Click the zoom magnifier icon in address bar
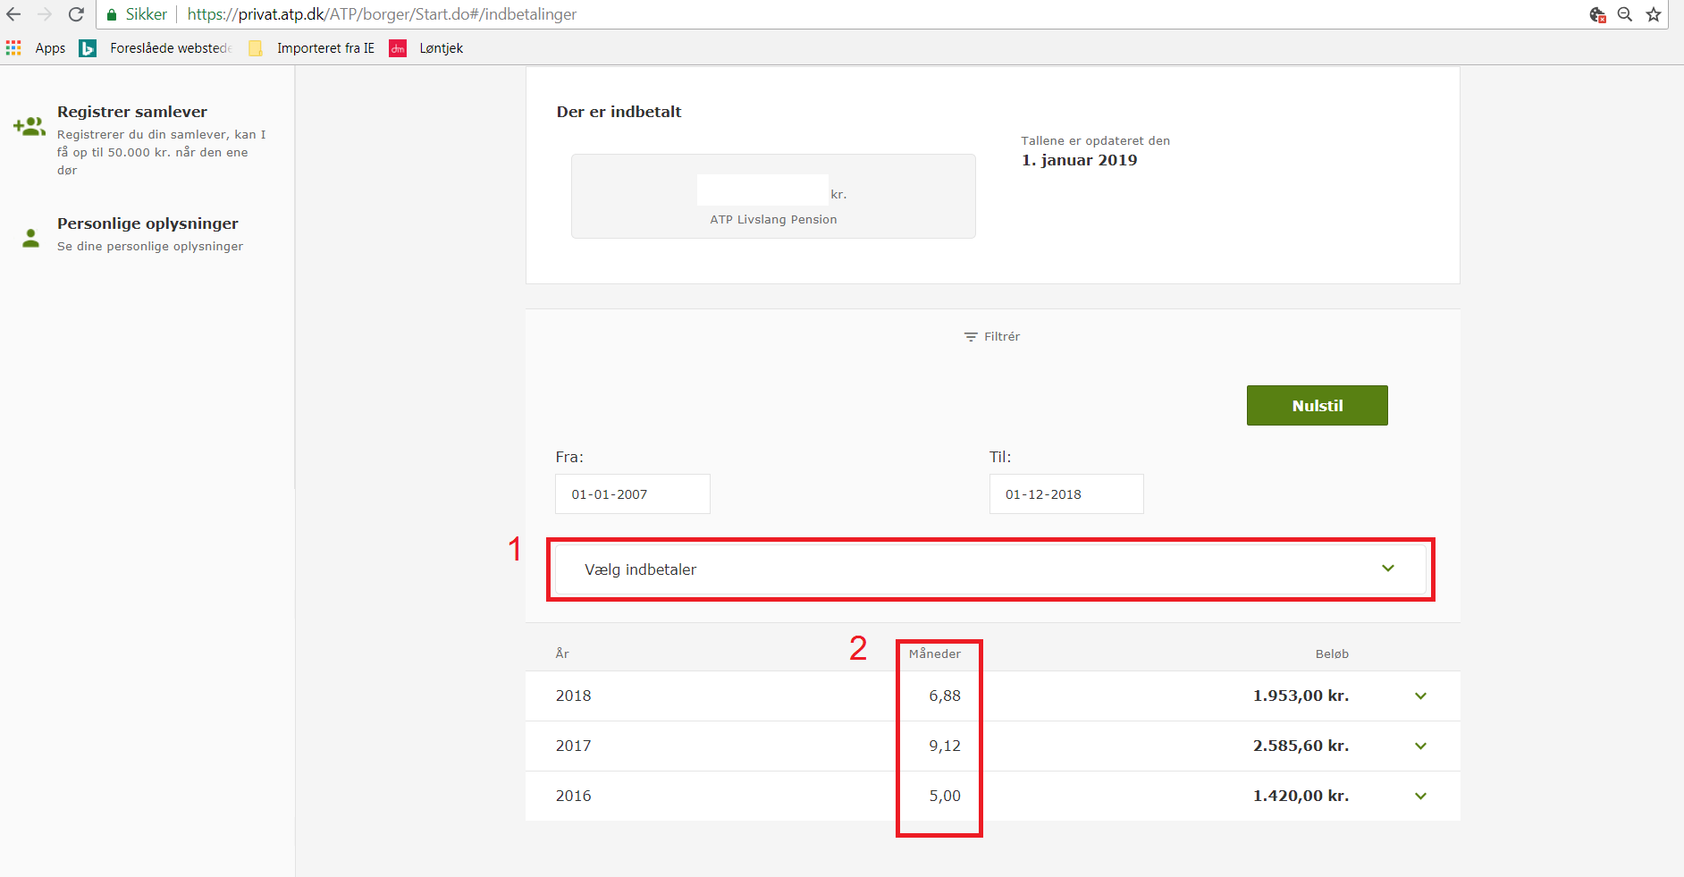 click(x=1625, y=14)
